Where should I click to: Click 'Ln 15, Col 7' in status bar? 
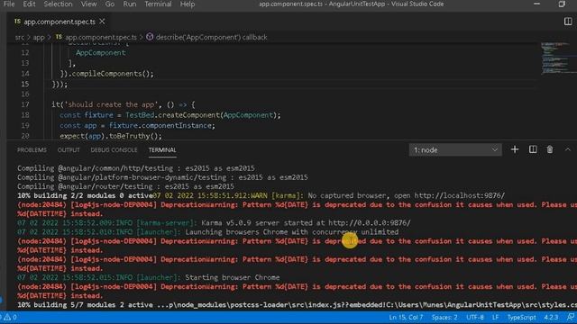click(x=406, y=317)
